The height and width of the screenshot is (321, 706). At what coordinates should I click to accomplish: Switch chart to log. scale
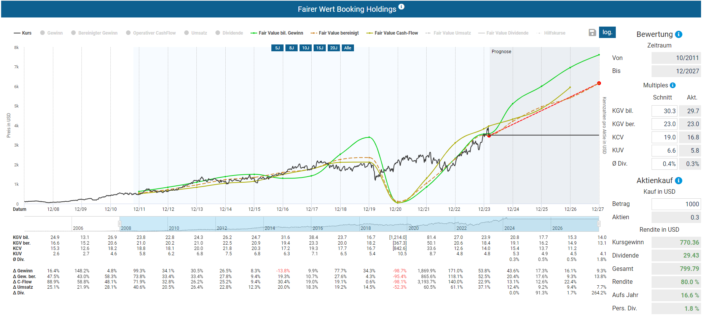(607, 32)
